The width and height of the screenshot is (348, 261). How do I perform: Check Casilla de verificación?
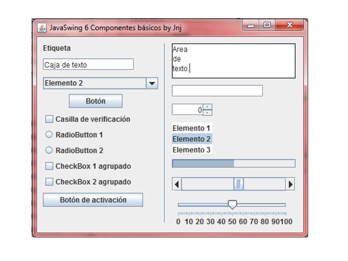pyautogui.click(x=49, y=119)
